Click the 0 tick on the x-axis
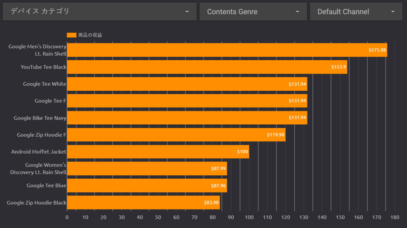 [67, 217]
